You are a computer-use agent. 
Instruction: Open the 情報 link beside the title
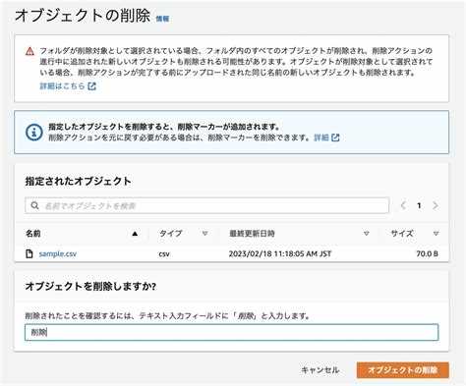pos(162,19)
